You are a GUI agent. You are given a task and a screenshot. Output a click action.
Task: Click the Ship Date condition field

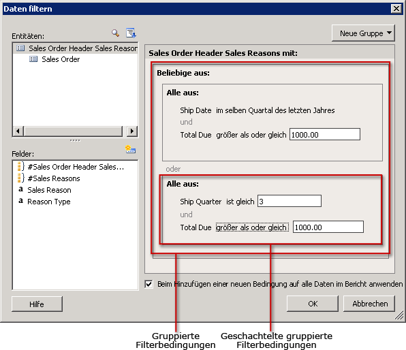coord(196,110)
